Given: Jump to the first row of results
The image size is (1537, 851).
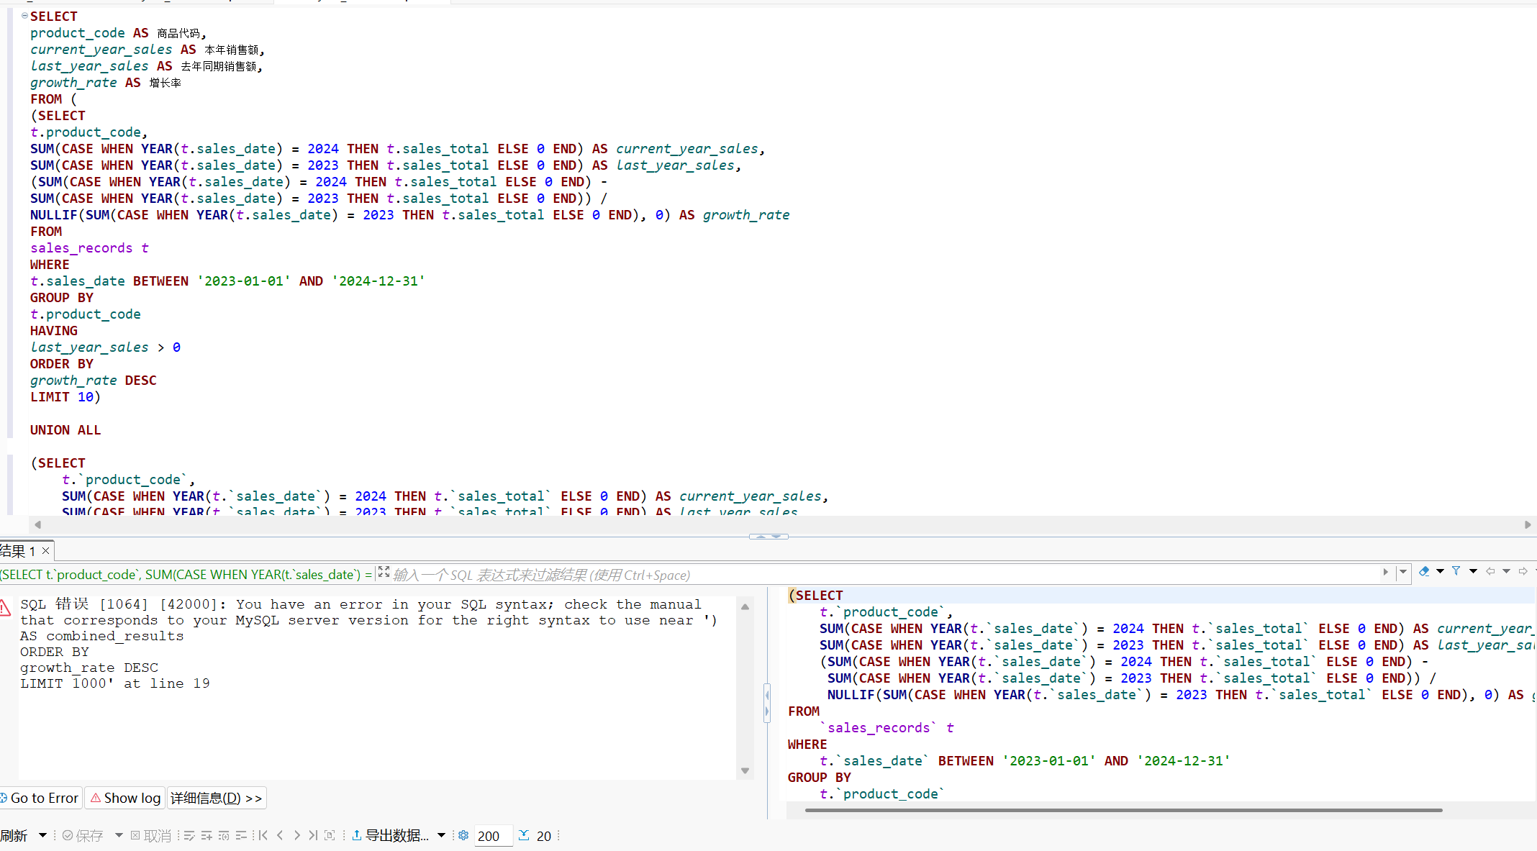Looking at the screenshot, I should 263,835.
